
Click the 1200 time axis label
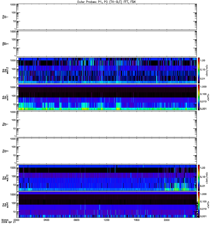[x=107, y=220]
